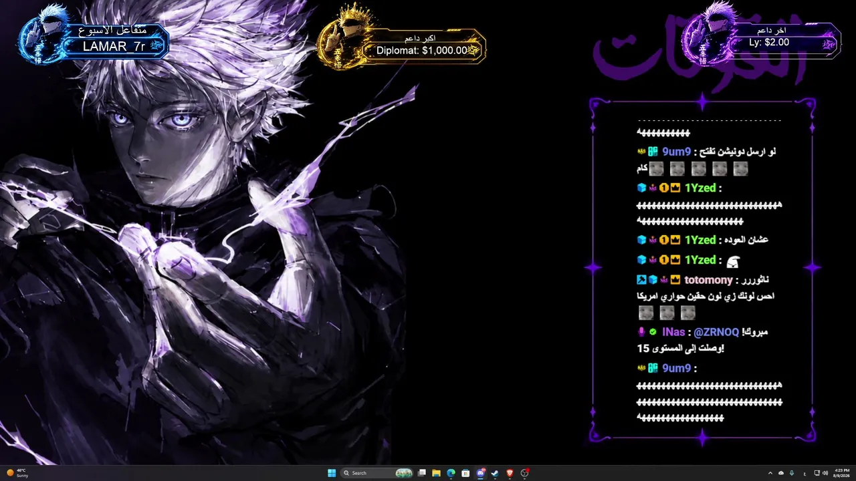Viewport: 856px width, 481px height.
Task: Open Microsoft Store from the taskbar
Action: coord(465,473)
